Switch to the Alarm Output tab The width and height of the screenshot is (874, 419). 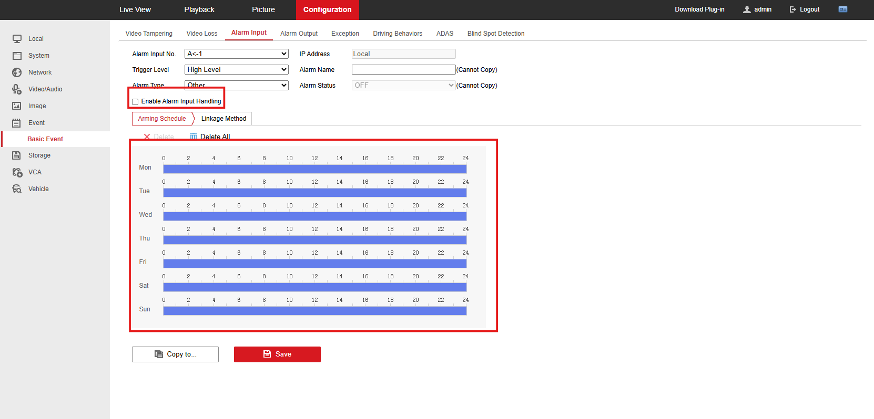299,34
